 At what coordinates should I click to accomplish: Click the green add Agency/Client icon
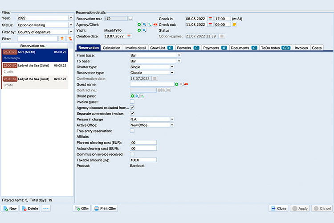tap(139, 25)
